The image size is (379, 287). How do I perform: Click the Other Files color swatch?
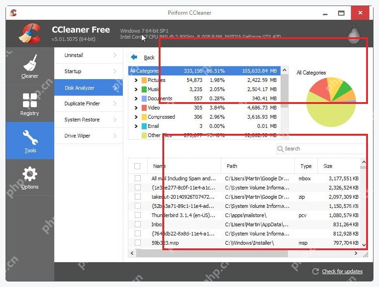click(x=144, y=135)
